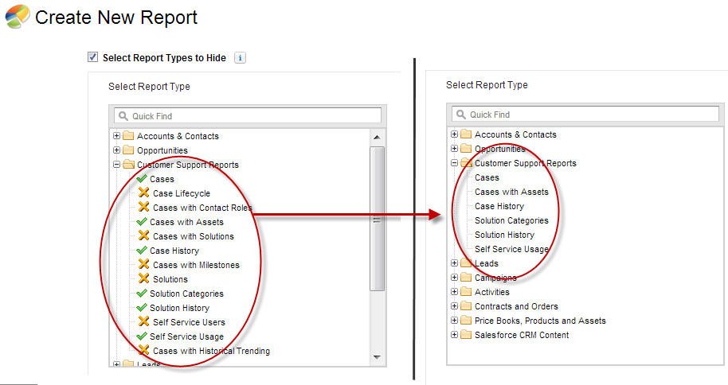Image resolution: width=728 pixels, height=385 pixels.
Task: Click Self Service Users text
Action: (x=189, y=322)
